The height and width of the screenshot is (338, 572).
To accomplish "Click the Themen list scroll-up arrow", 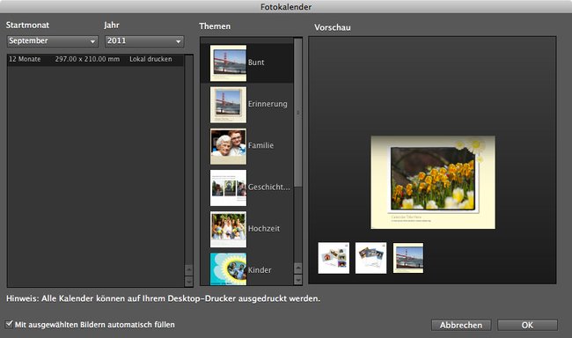I will click(x=298, y=268).
